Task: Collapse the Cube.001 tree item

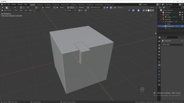Action: tap(161, 19)
